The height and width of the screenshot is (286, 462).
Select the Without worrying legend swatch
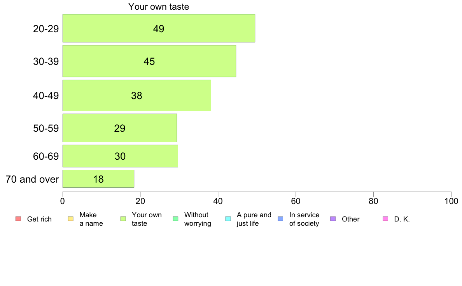pyautogui.click(x=176, y=219)
